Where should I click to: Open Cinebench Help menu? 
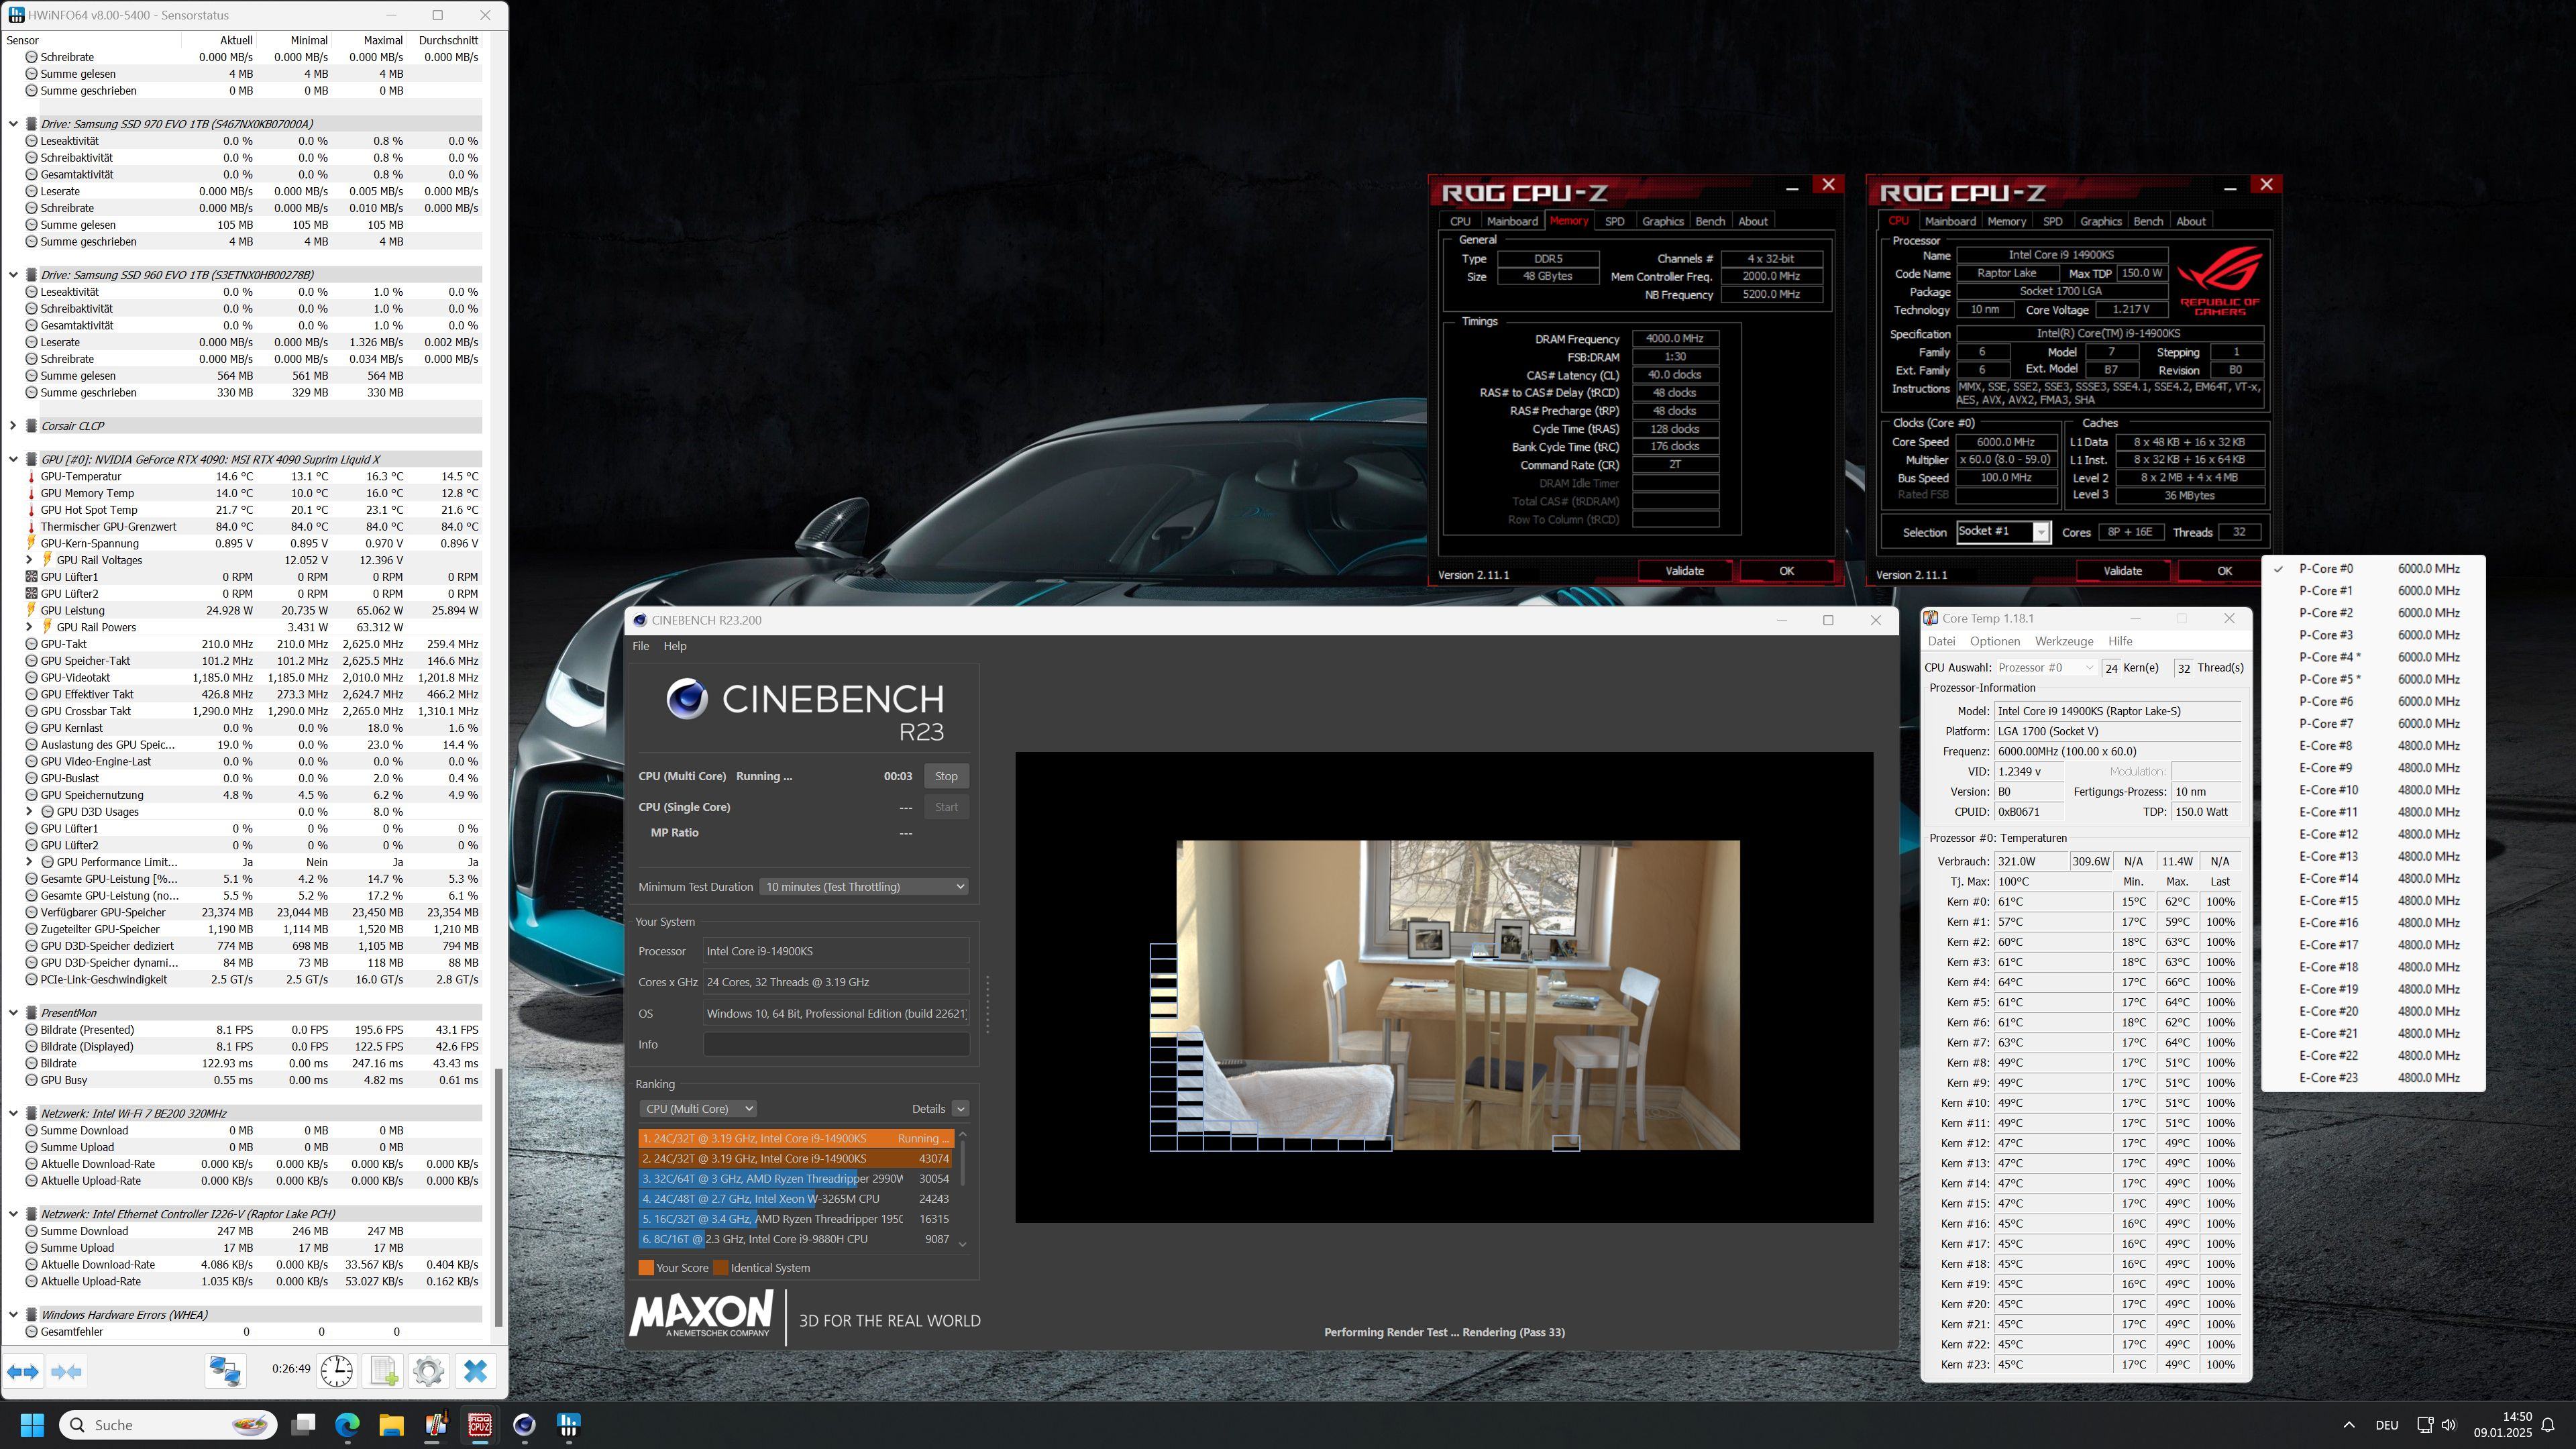point(675,646)
